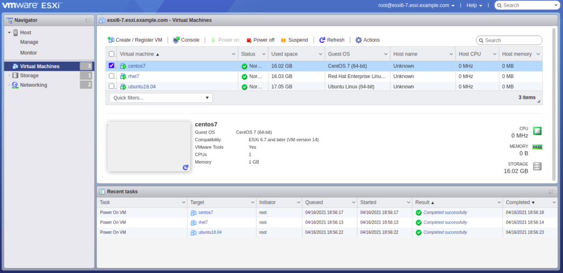Open the Host name column dropdown
Screen dimensions: 563x273
point(451,54)
